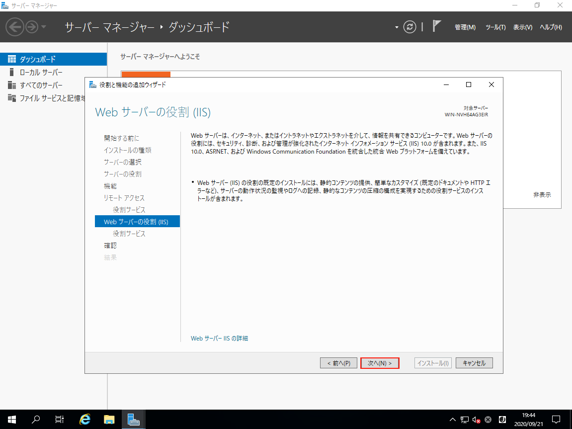Click 非表示 link in welcome panel
The image size is (572, 429).
point(542,195)
